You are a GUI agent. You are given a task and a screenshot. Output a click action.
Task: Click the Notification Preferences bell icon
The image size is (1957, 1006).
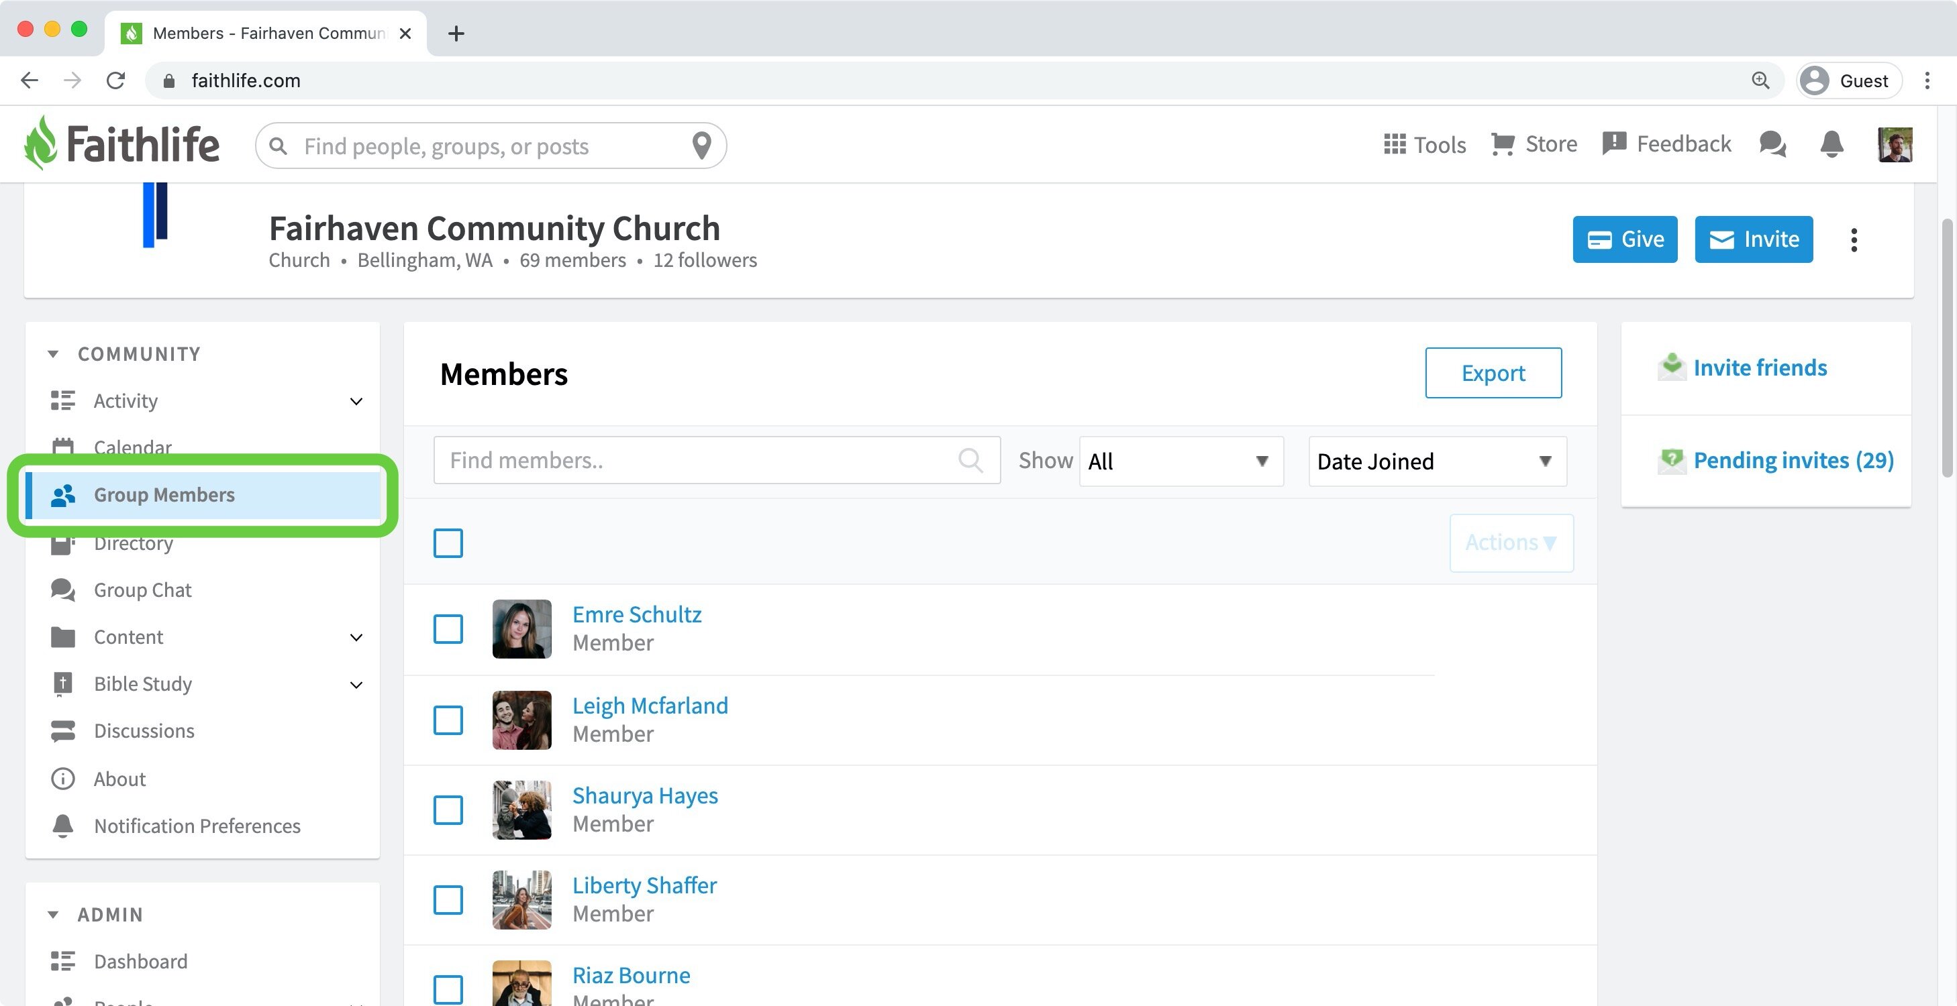(62, 826)
